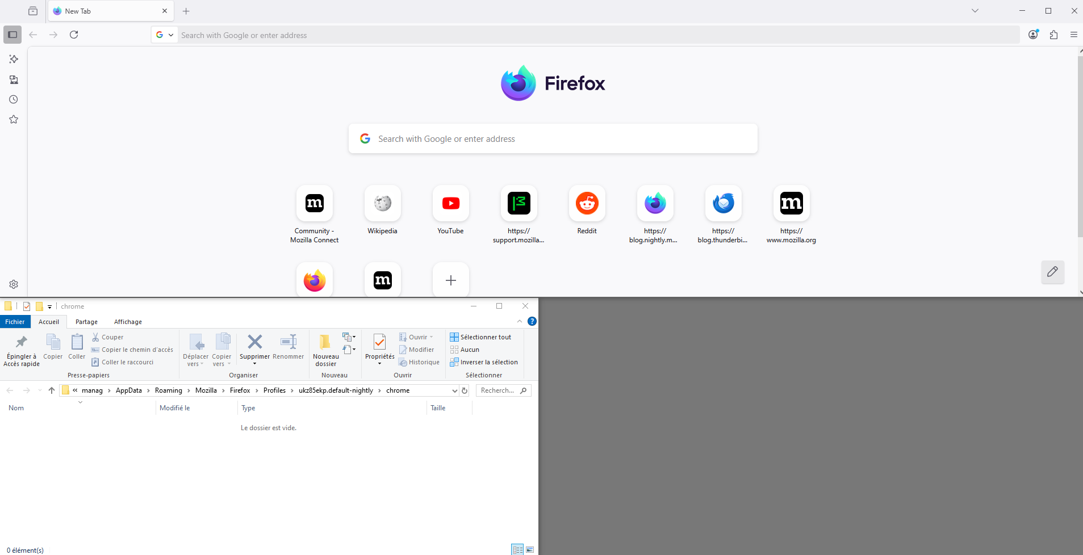This screenshot has width=1083, height=555.
Task: Expand the Explorer address bar history dropdown
Action: (x=454, y=390)
